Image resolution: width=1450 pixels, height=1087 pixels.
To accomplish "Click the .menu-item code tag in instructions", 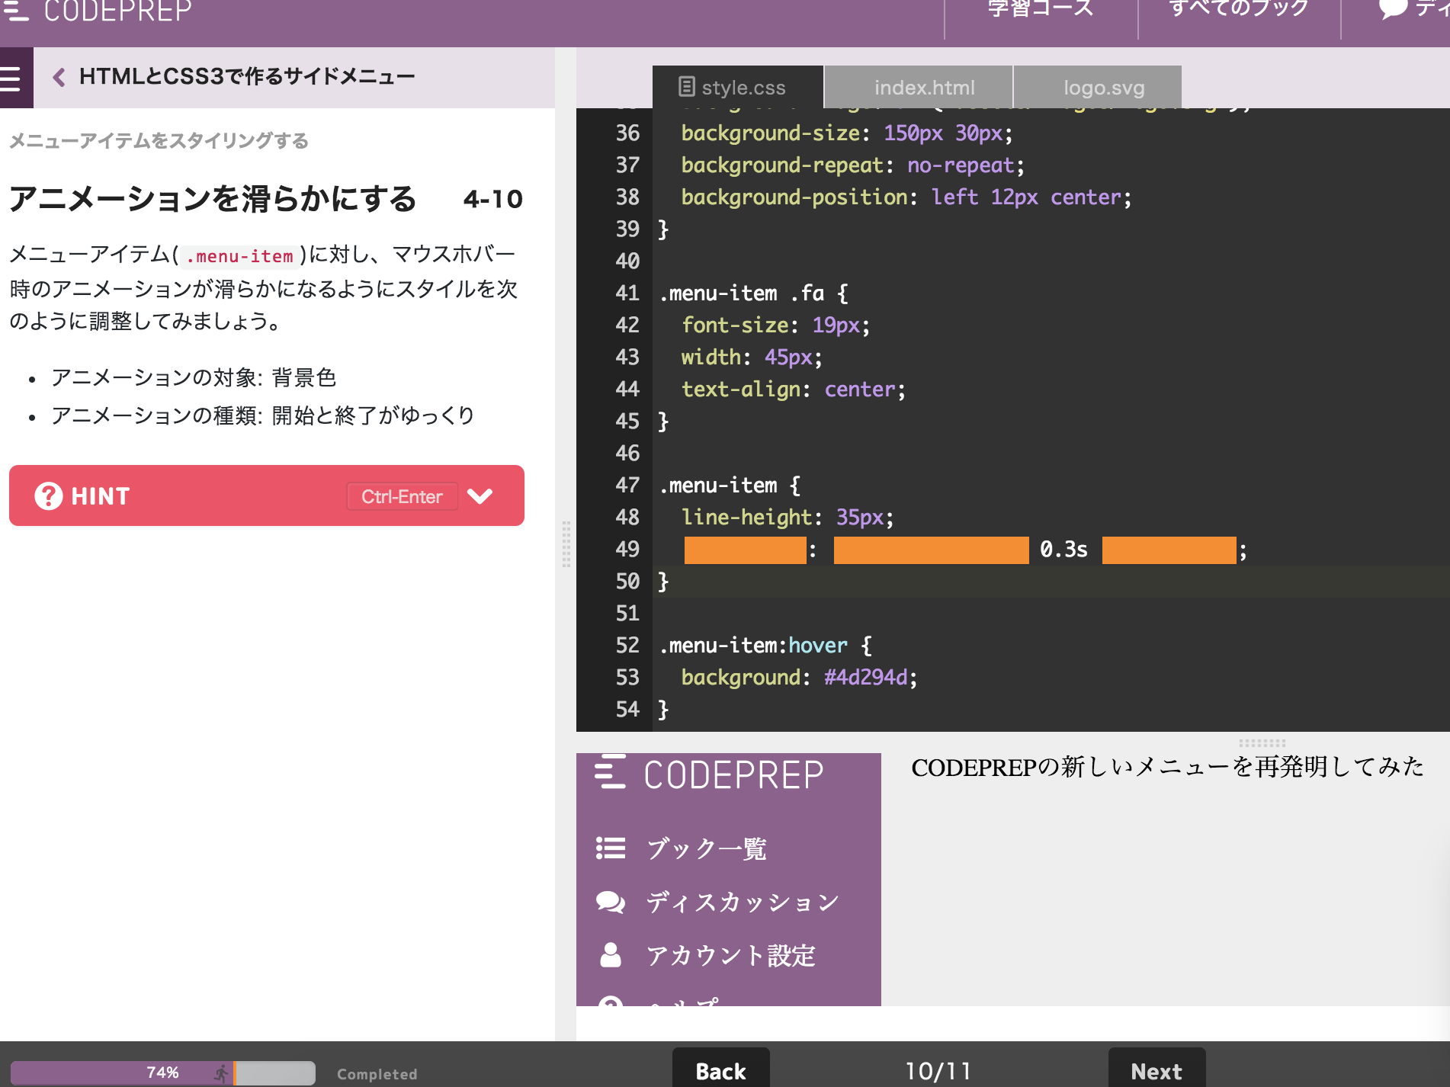I will (239, 256).
